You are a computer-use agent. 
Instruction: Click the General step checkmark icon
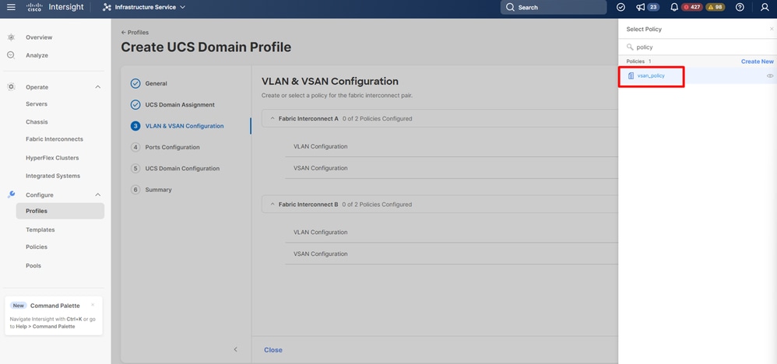[135, 83]
